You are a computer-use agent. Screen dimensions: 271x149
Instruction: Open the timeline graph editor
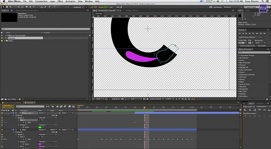click(x=73, y=107)
